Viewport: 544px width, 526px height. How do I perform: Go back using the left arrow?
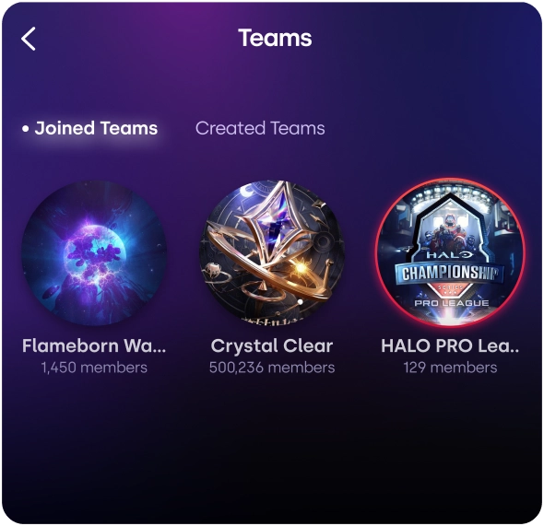pyautogui.click(x=29, y=39)
